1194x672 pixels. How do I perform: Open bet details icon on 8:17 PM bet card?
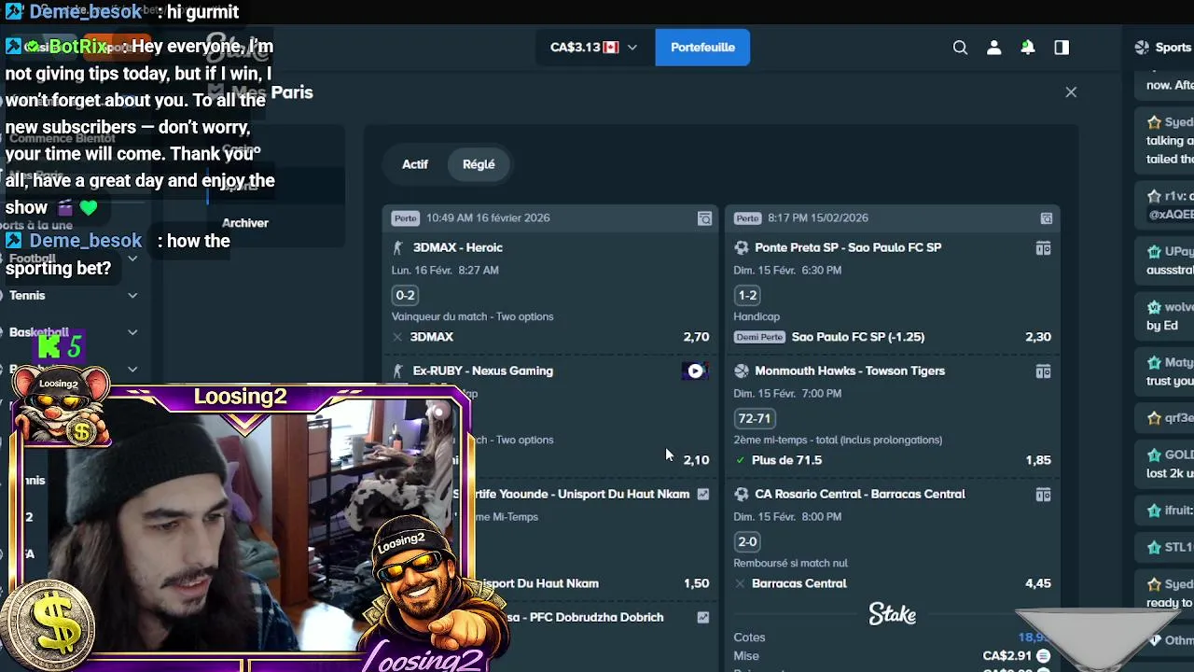(1047, 218)
